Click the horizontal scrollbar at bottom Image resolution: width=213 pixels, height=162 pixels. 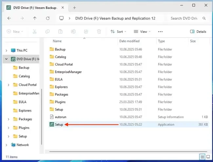[x=128, y=152]
